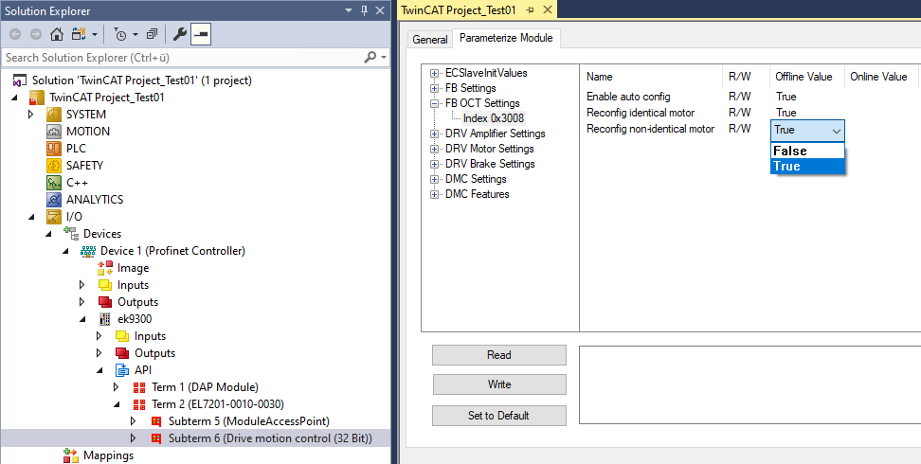Open Properties with the wrench icon
Viewport: 921px width, 464px height.
pyautogui.click(x=180, y=35)
